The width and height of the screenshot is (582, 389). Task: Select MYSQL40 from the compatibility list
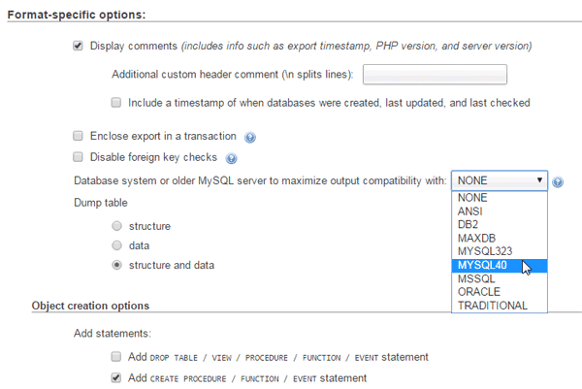click(x=500, y=266)
